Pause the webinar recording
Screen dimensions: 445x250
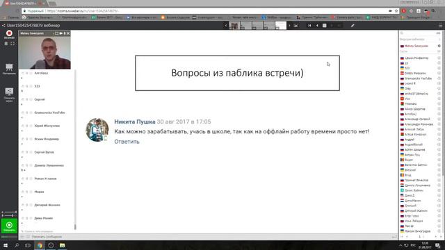(x=6, y=44)
